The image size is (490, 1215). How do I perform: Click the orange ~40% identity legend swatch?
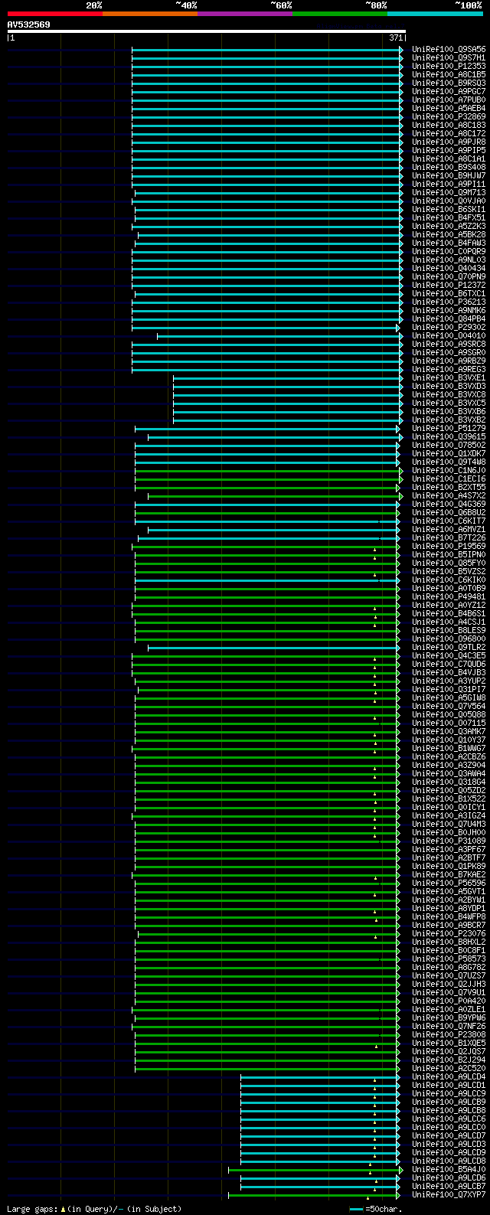click(x=150, y=13)
